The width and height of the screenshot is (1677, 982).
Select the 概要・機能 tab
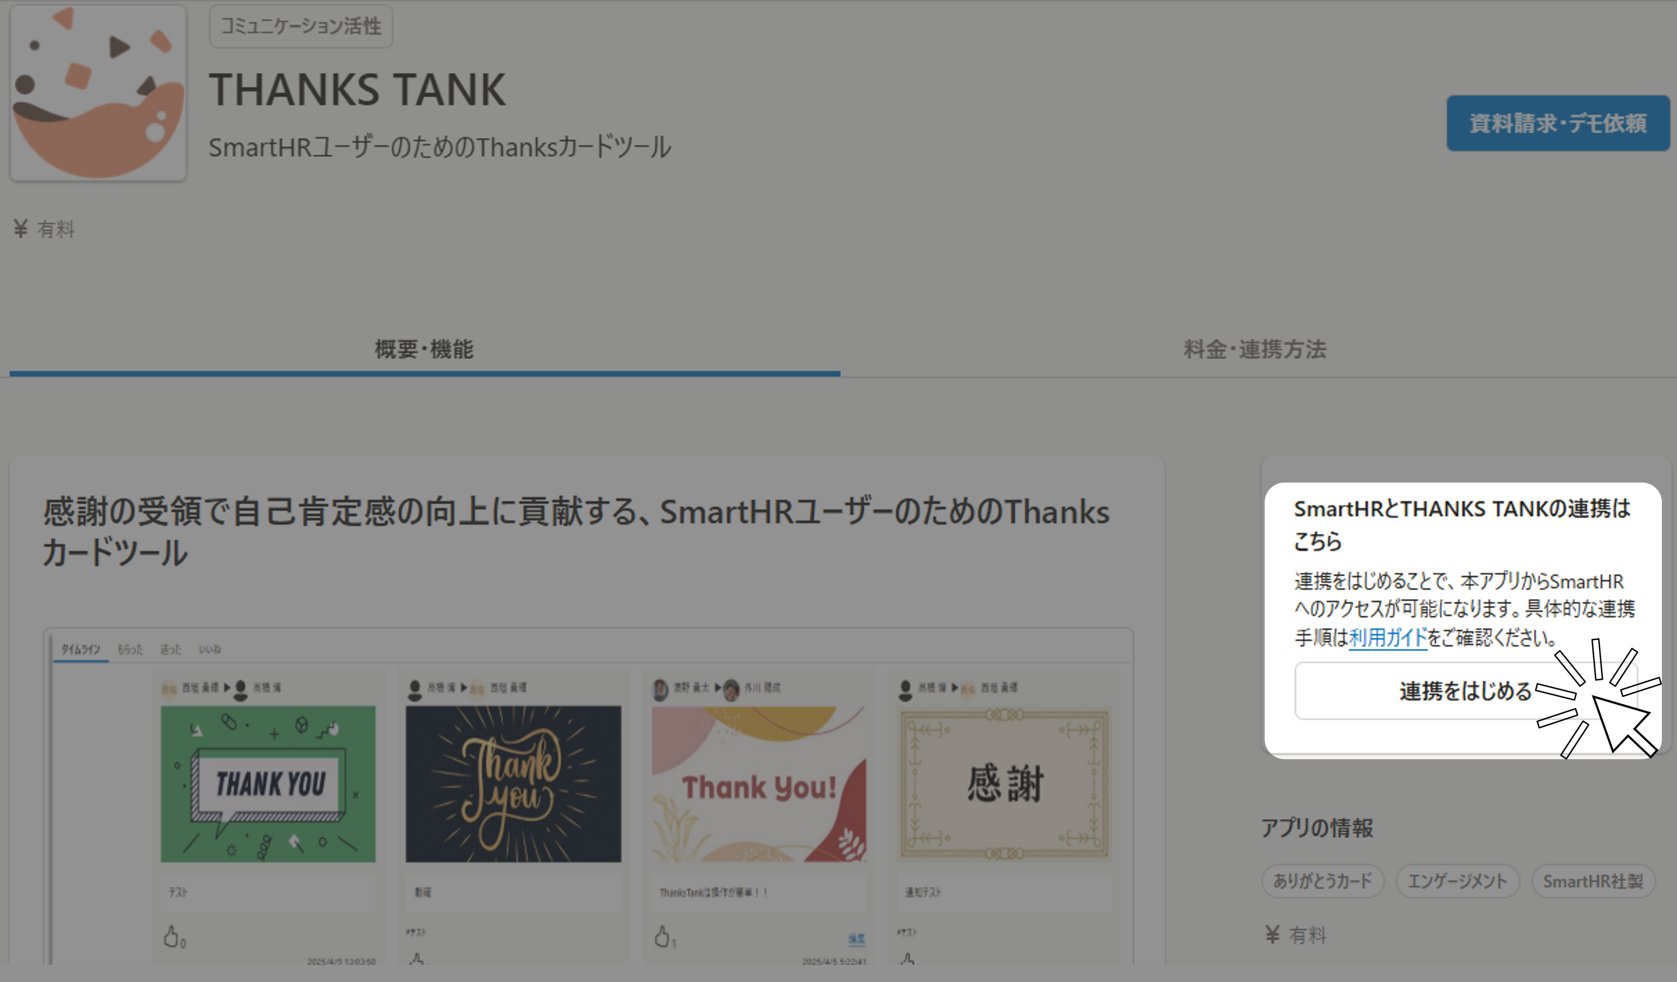[424, 349]
